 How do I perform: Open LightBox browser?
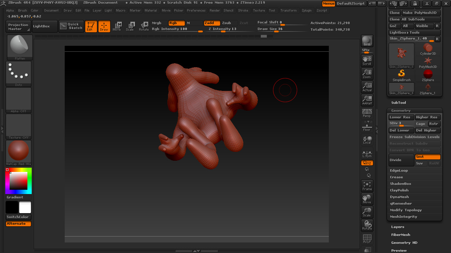click(x=45, y=26)
